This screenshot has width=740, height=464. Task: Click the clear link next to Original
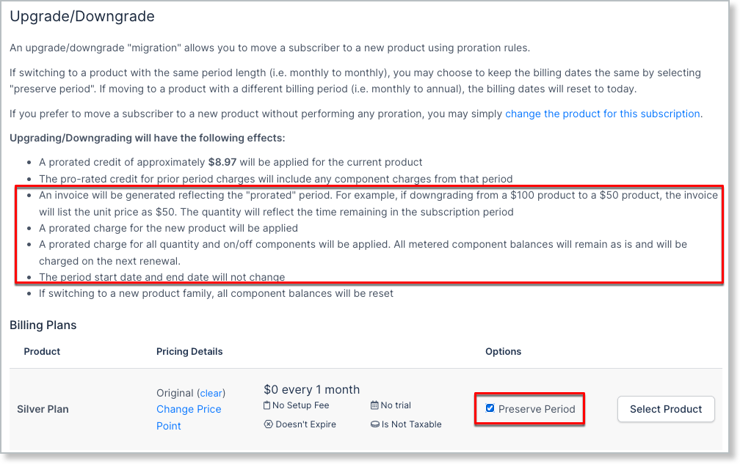212,393
